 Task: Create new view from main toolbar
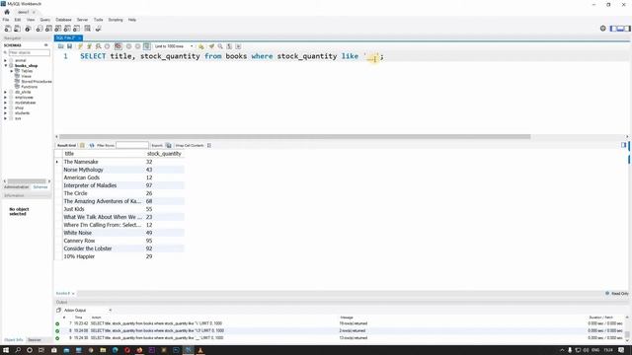coord(57,29)
